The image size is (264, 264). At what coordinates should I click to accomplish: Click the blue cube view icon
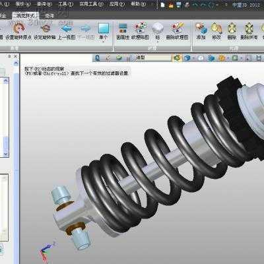[187, 58]
